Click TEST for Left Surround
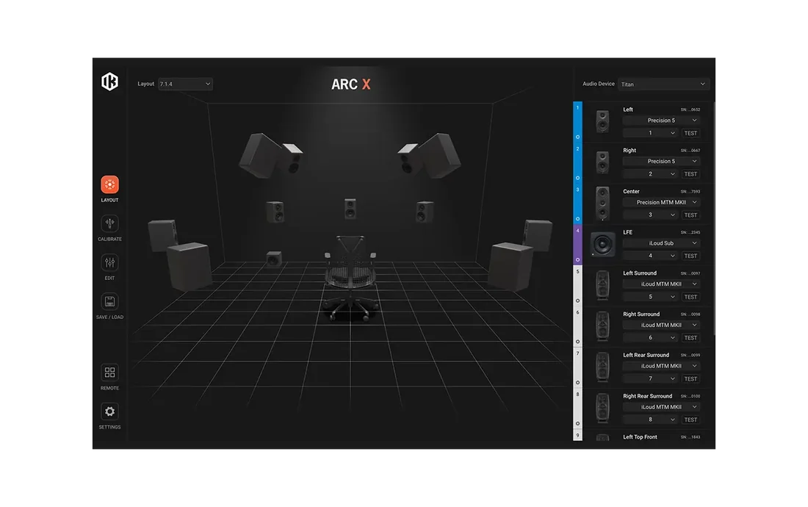 (x=690, y=297)
